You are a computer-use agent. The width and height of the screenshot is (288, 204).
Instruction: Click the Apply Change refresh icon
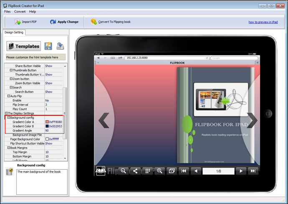pyautogui.click(x=53, y=22)
